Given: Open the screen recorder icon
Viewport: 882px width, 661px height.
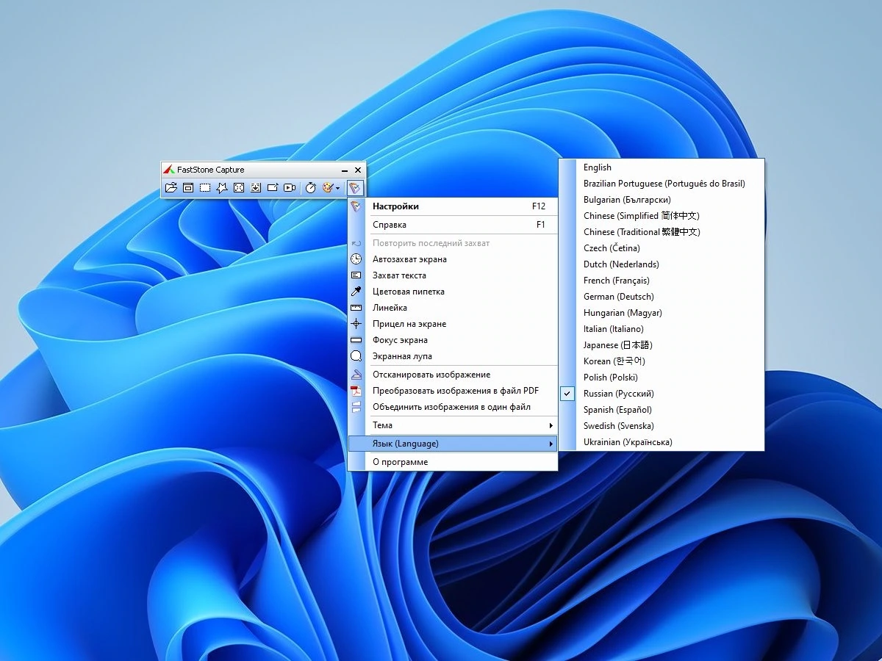Looking at the screenshot, I should click(x=290, y=188).
